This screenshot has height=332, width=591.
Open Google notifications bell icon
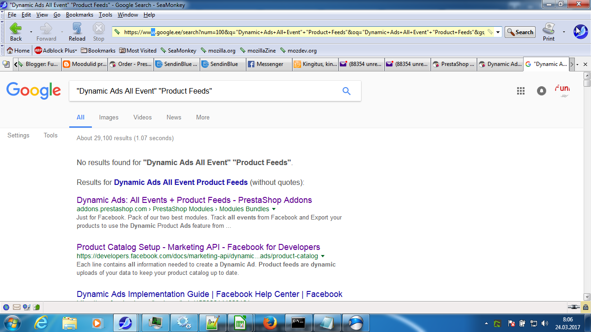[542, 91]
